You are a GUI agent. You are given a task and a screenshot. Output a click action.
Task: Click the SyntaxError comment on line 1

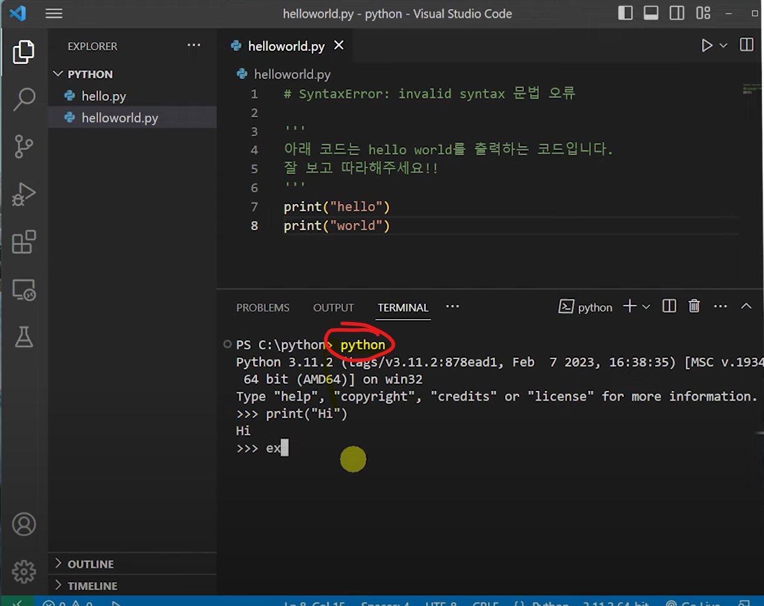(429, 94)
